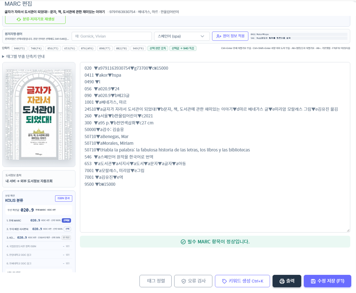Click the 수정 저장 (F1) button
The height and width of the screenshot is (293, 356).
pos(327,281)
